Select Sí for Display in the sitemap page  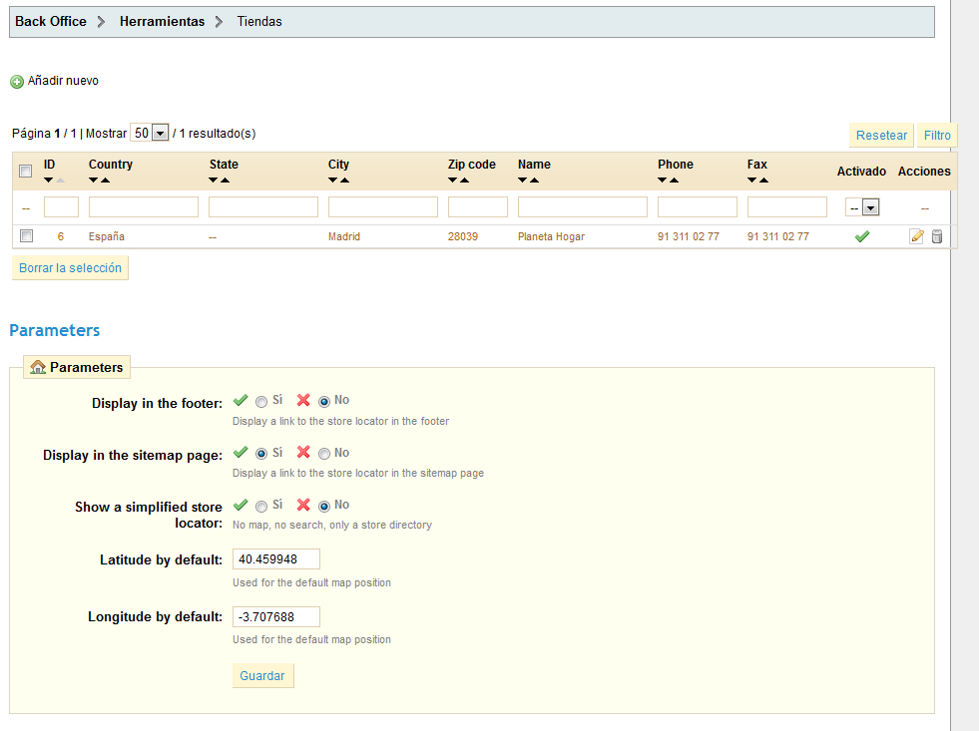(x=261, y=454)
